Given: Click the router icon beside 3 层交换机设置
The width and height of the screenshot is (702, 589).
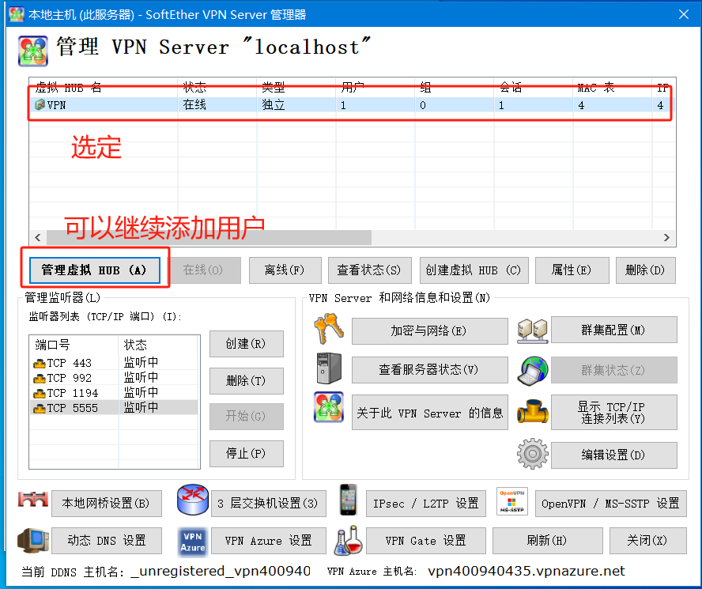Looking at the screenshot, I should 193,500.
